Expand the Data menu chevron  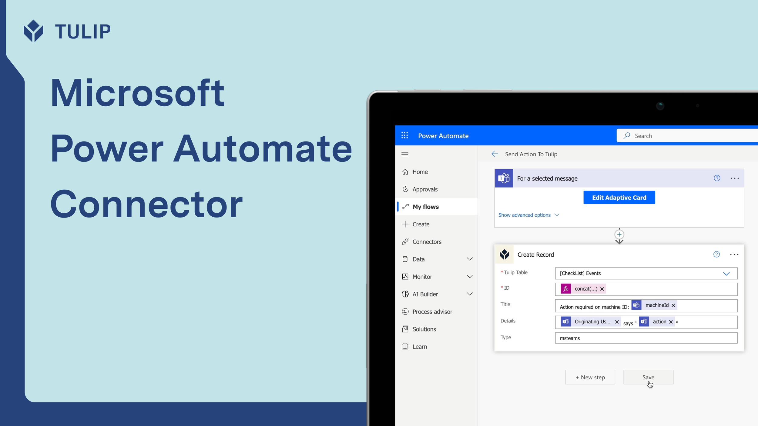tap(470, 259)
